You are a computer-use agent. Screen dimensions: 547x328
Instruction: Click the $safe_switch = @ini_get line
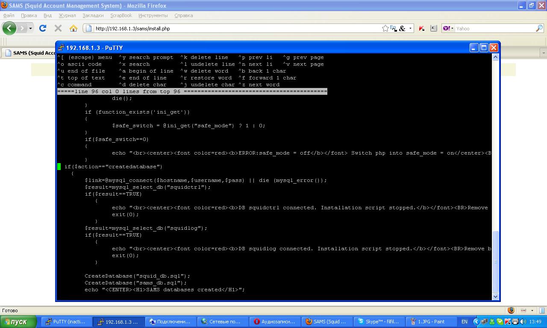coord(189,126)
